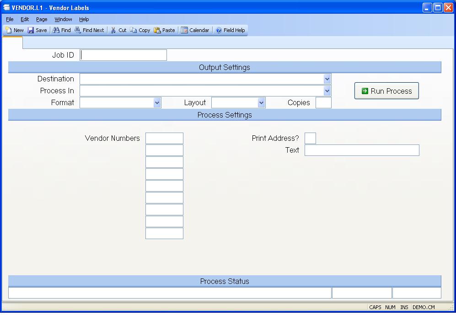
Task: Click the Cut scissors icon
Action: (x=113, y=30)
